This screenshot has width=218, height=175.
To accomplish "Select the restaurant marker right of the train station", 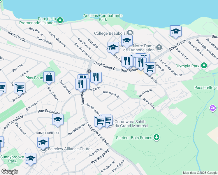I will click(96, 78).
